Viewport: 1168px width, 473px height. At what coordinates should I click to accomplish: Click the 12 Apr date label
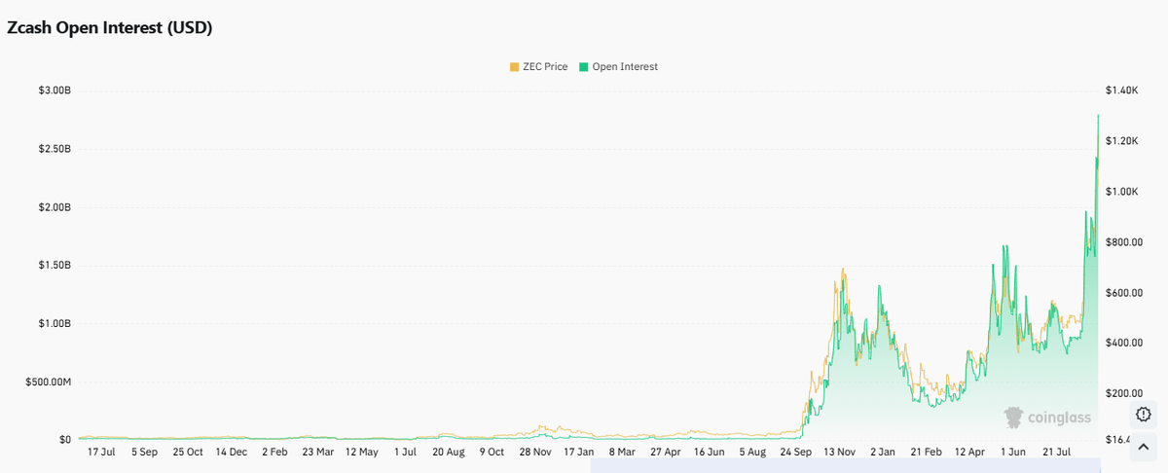point(969,453)
